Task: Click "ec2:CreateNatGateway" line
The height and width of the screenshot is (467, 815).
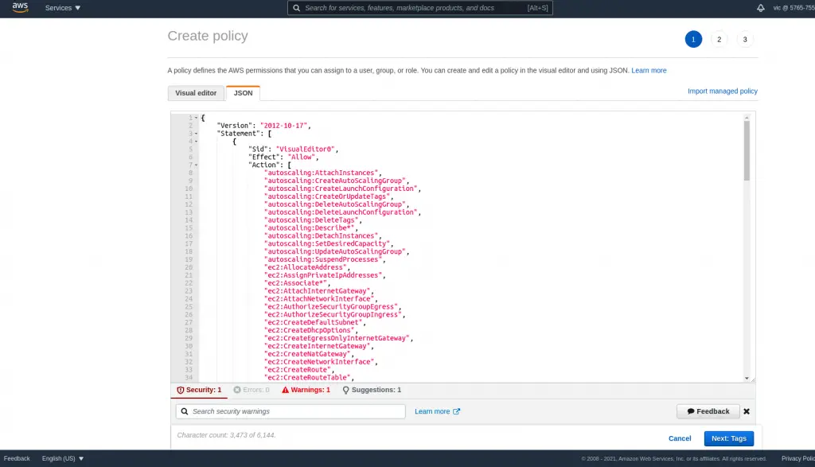Action: click(308, 354)
